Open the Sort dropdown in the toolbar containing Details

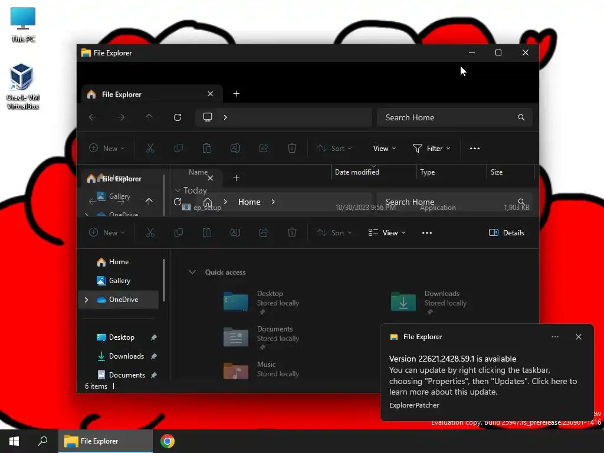pyautogui.click(x=334, y=232)
